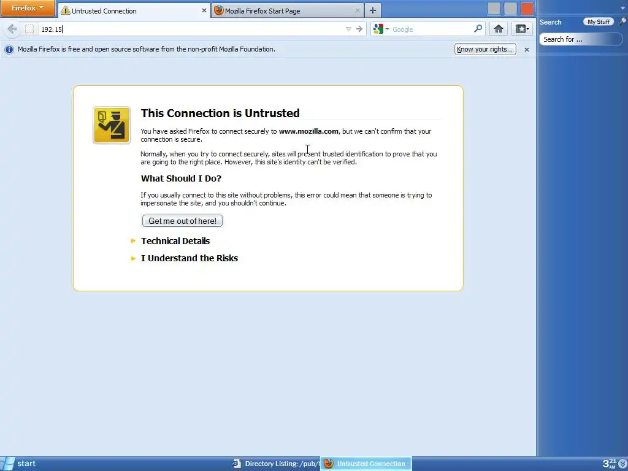
Task: Click the What Should I Do heading
Action: click(181, 178)
